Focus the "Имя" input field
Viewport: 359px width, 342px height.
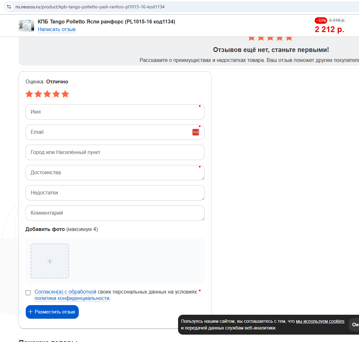pyautogui.click(x=115, y=112)
